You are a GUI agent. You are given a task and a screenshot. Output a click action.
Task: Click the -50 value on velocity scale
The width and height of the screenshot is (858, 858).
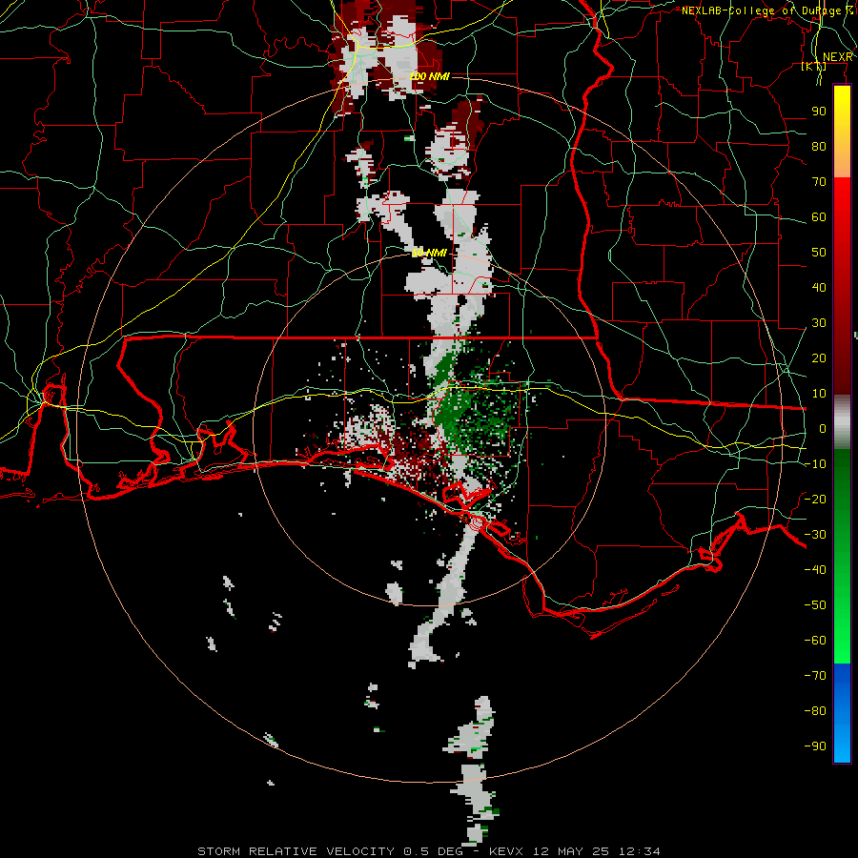815,605
